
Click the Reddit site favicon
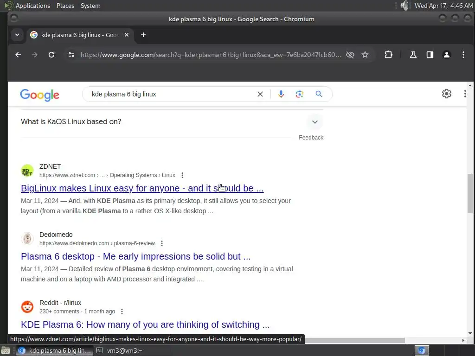click(x=27, y=307)
